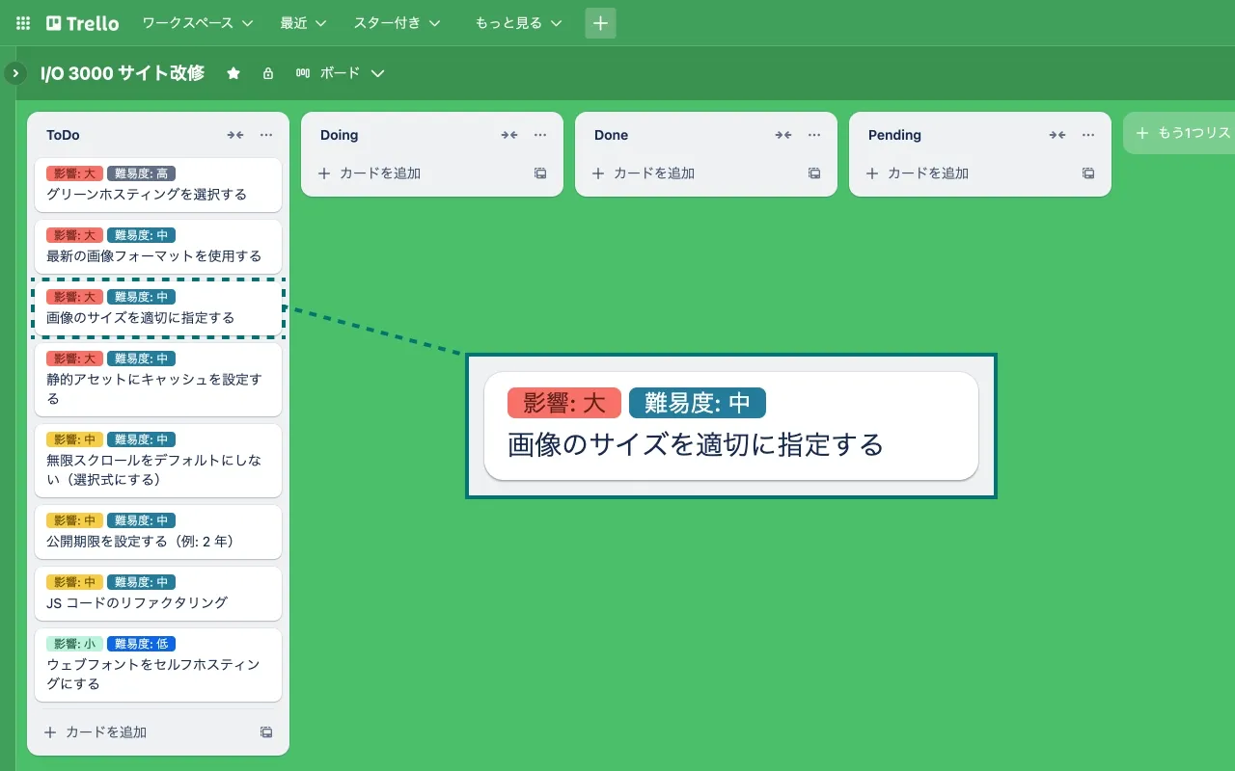The image size is (1235, 771).
Task: Expand the もっと見る dropdown
Action: coord(519,22)
